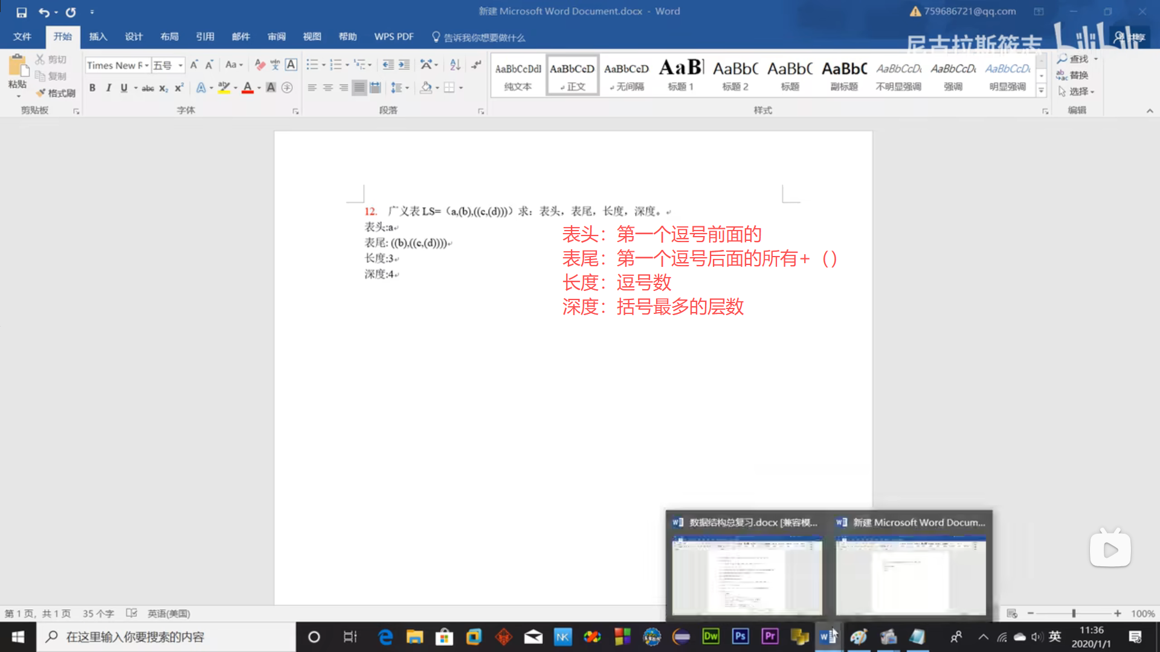Click the subscript X₂ icon

coord(163,88)
